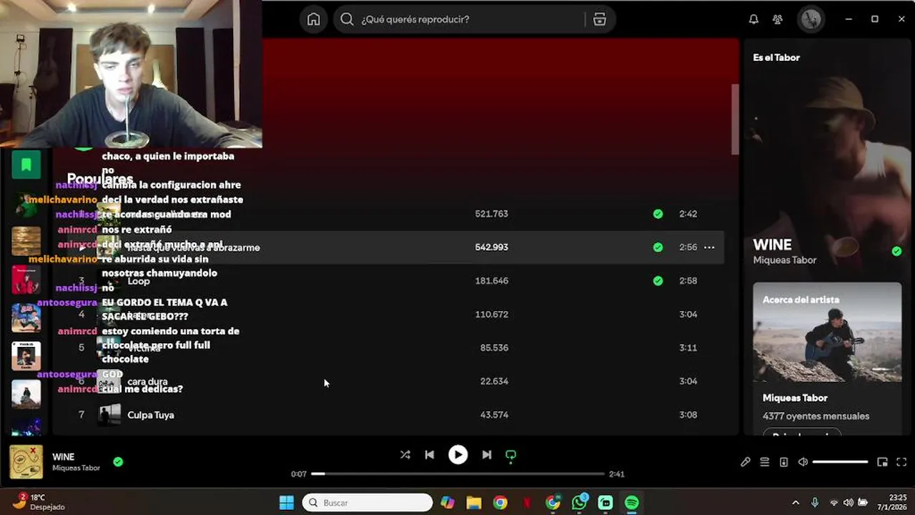Open the play queue
Viewport: 915px width, 515px height.
tap(765, 462)
